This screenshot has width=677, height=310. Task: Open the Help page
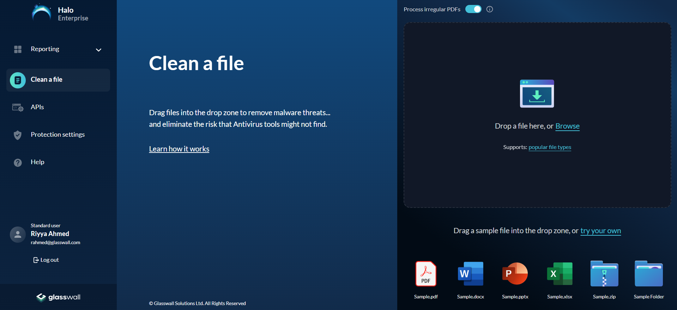[37, 162]
